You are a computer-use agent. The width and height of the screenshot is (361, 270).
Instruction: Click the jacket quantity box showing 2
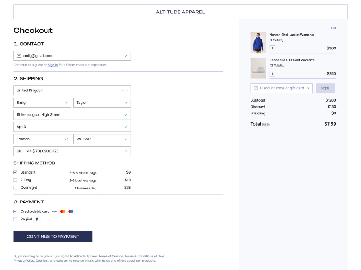(x=272, y=48)
